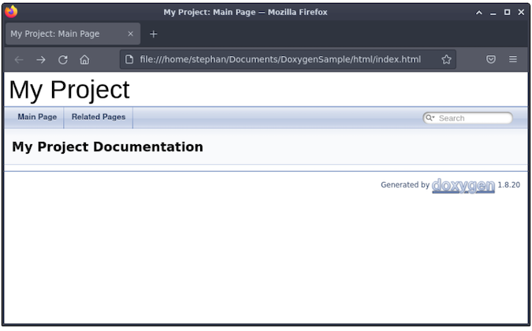This screenshot has width=532, height=331.
Task: Switch to the Related Pages tab
Action: tap(98, 117)
